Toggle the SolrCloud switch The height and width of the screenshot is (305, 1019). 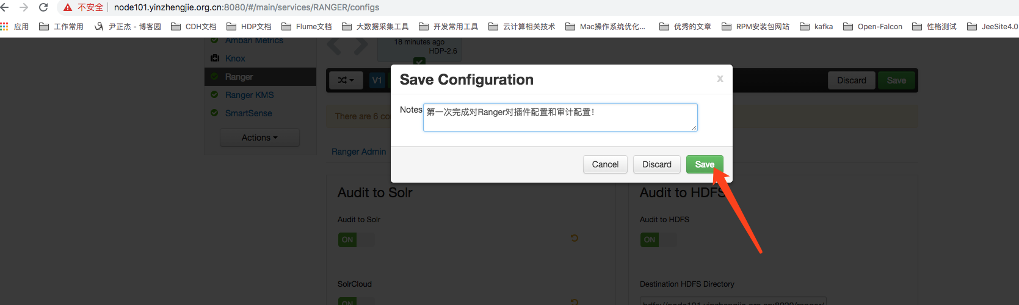coord(356,301)
